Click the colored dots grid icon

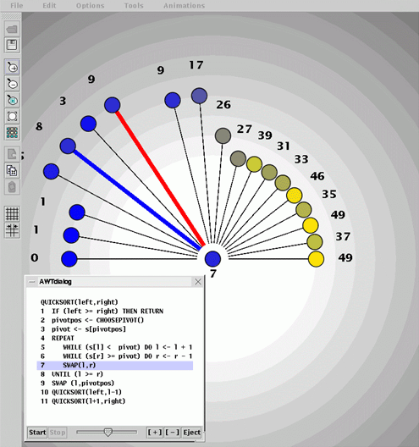12,132
